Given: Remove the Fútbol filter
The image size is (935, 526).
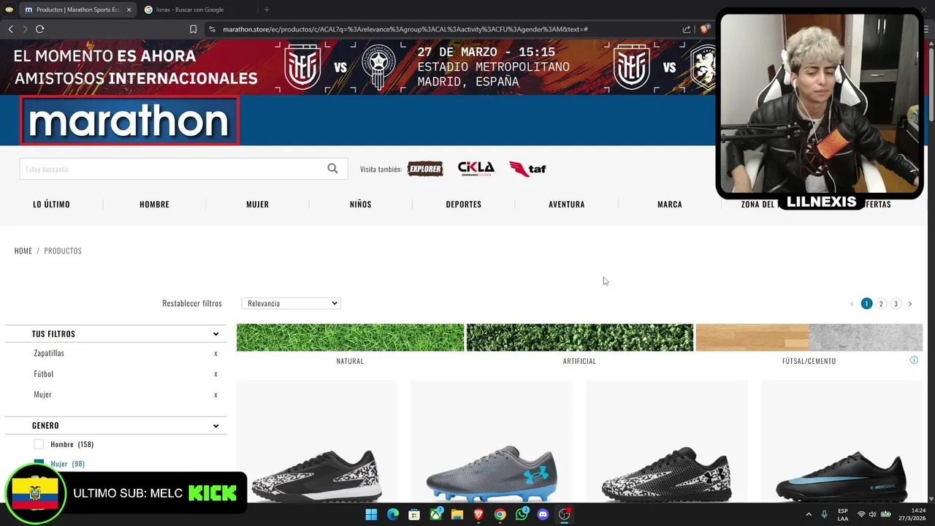Looking at the screenshot, I should click(215, 374).
